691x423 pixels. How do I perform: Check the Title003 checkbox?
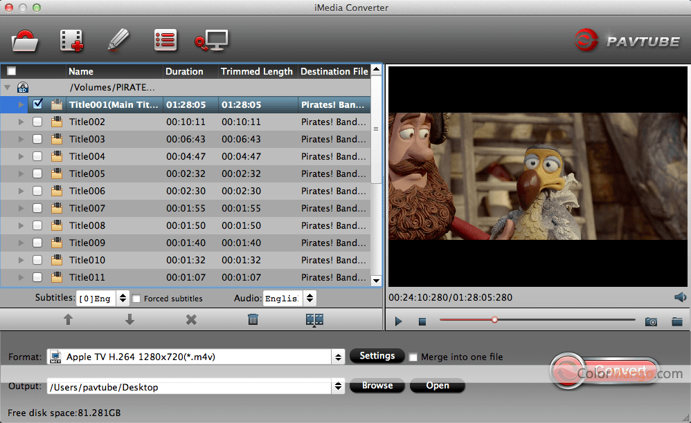pos(37,139)
